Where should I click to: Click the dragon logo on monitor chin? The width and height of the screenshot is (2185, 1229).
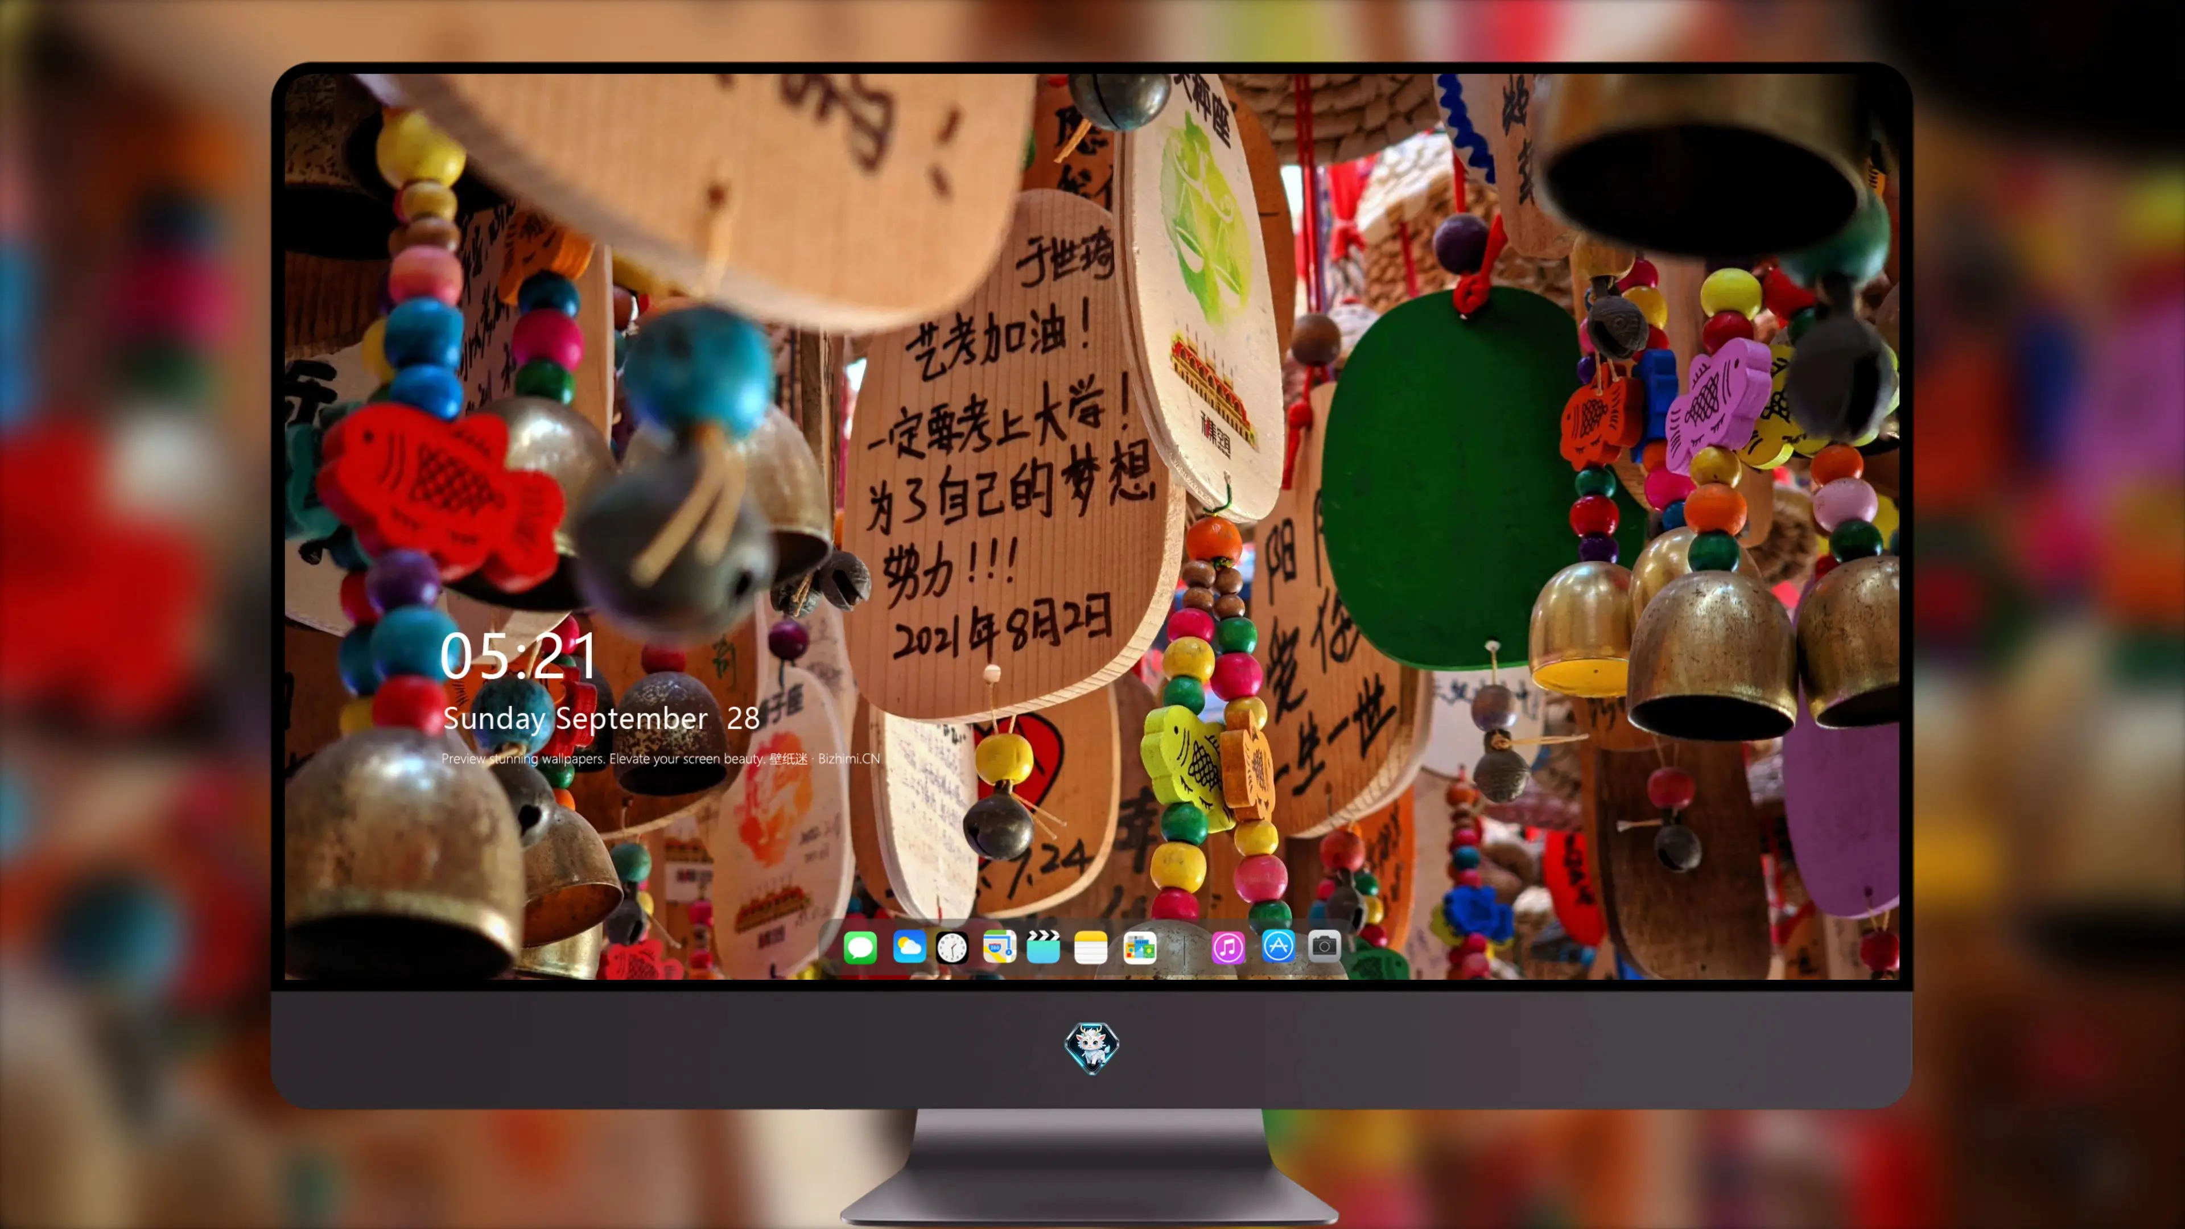pos(1092,1047)
